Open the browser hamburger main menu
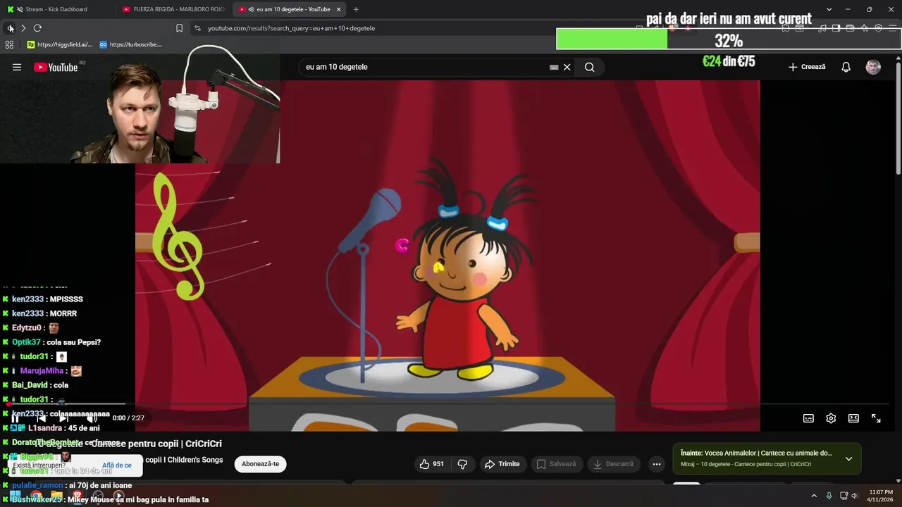 tap(893, 28)
